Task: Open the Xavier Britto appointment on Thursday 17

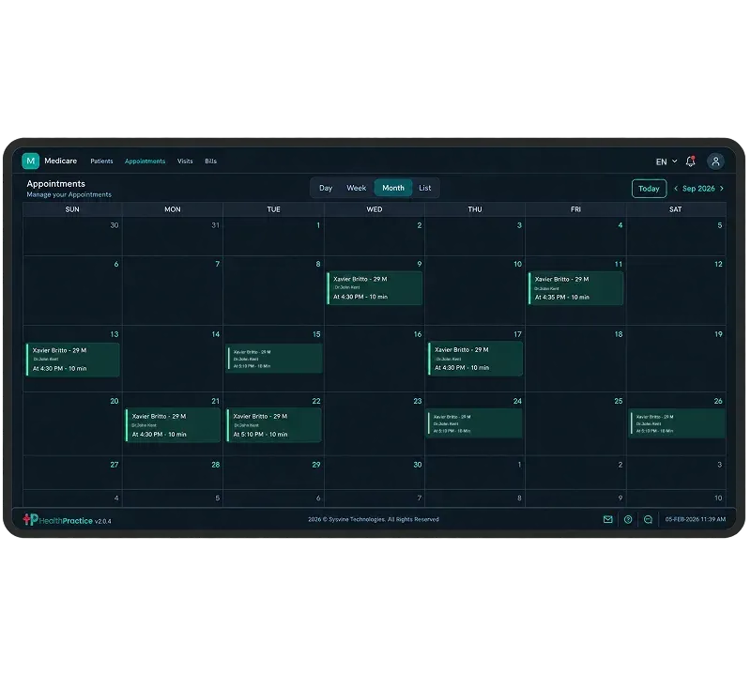Action: coord(475,359)
